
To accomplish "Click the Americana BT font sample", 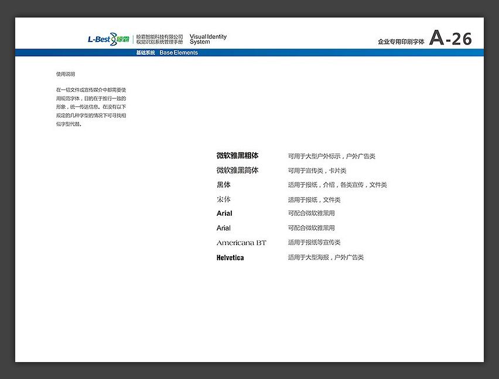I will tap(241, 243).
